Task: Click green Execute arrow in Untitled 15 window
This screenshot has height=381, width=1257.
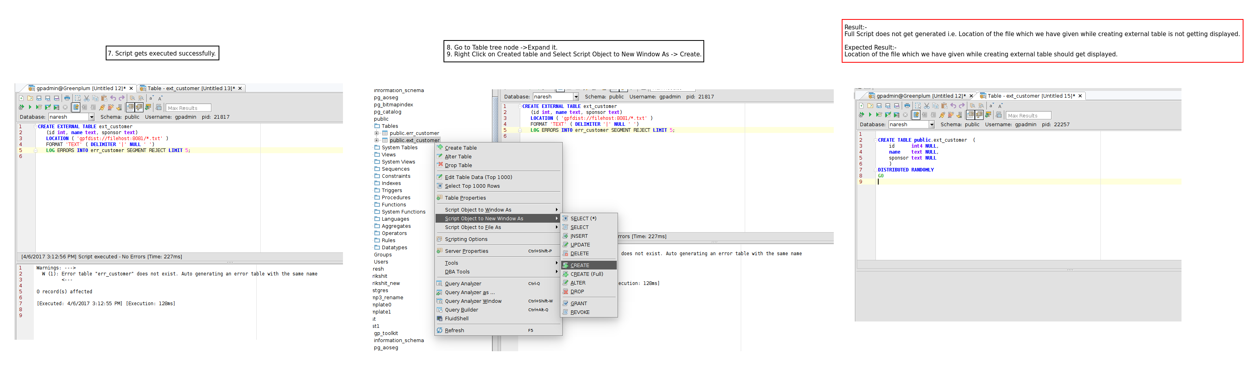Action: (871, 115)
